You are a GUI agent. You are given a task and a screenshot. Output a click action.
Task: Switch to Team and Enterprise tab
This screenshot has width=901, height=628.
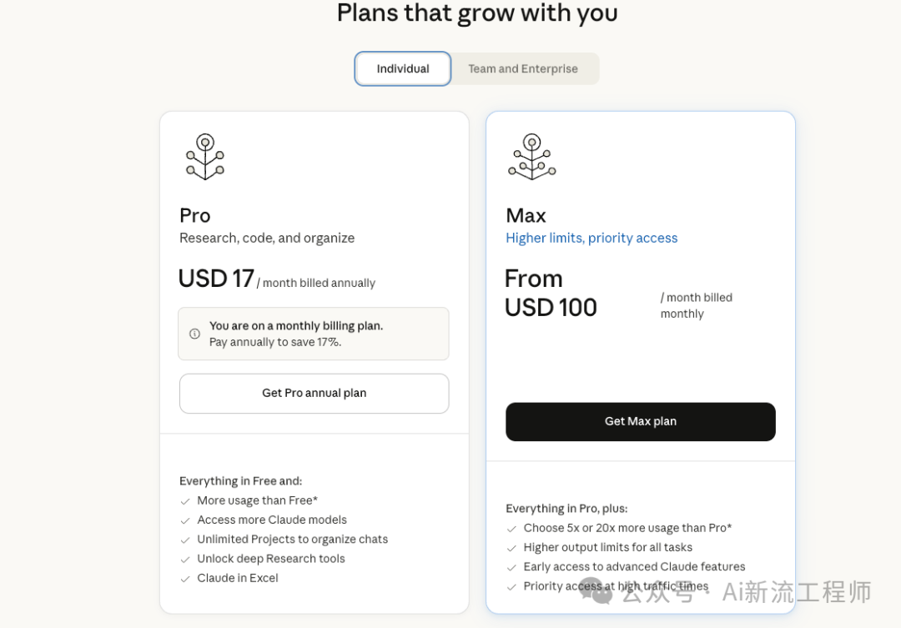(523, 69)
